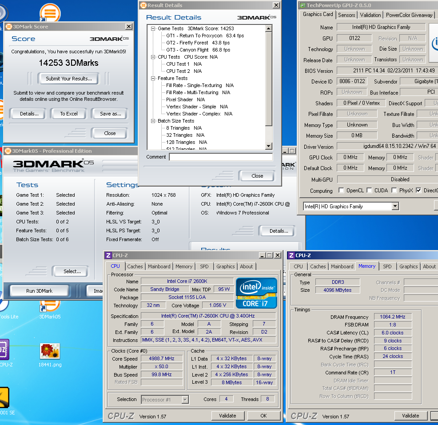Click the 3DMark Score window title icon
438x425 pixels.
(x=9, y=27)
